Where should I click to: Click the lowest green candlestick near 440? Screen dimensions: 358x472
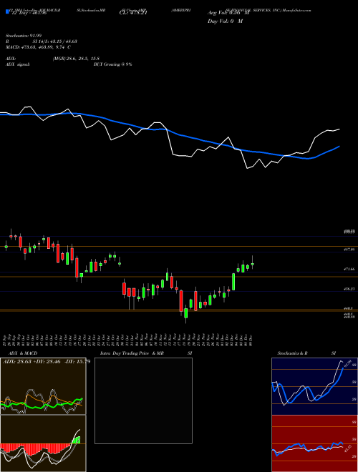pyautogui.click(x=186, y=314)
